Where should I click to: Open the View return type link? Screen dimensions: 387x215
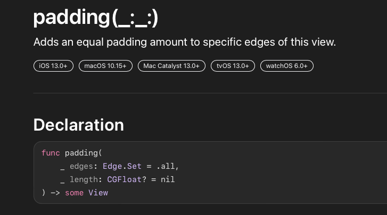[x=98, y=193]
